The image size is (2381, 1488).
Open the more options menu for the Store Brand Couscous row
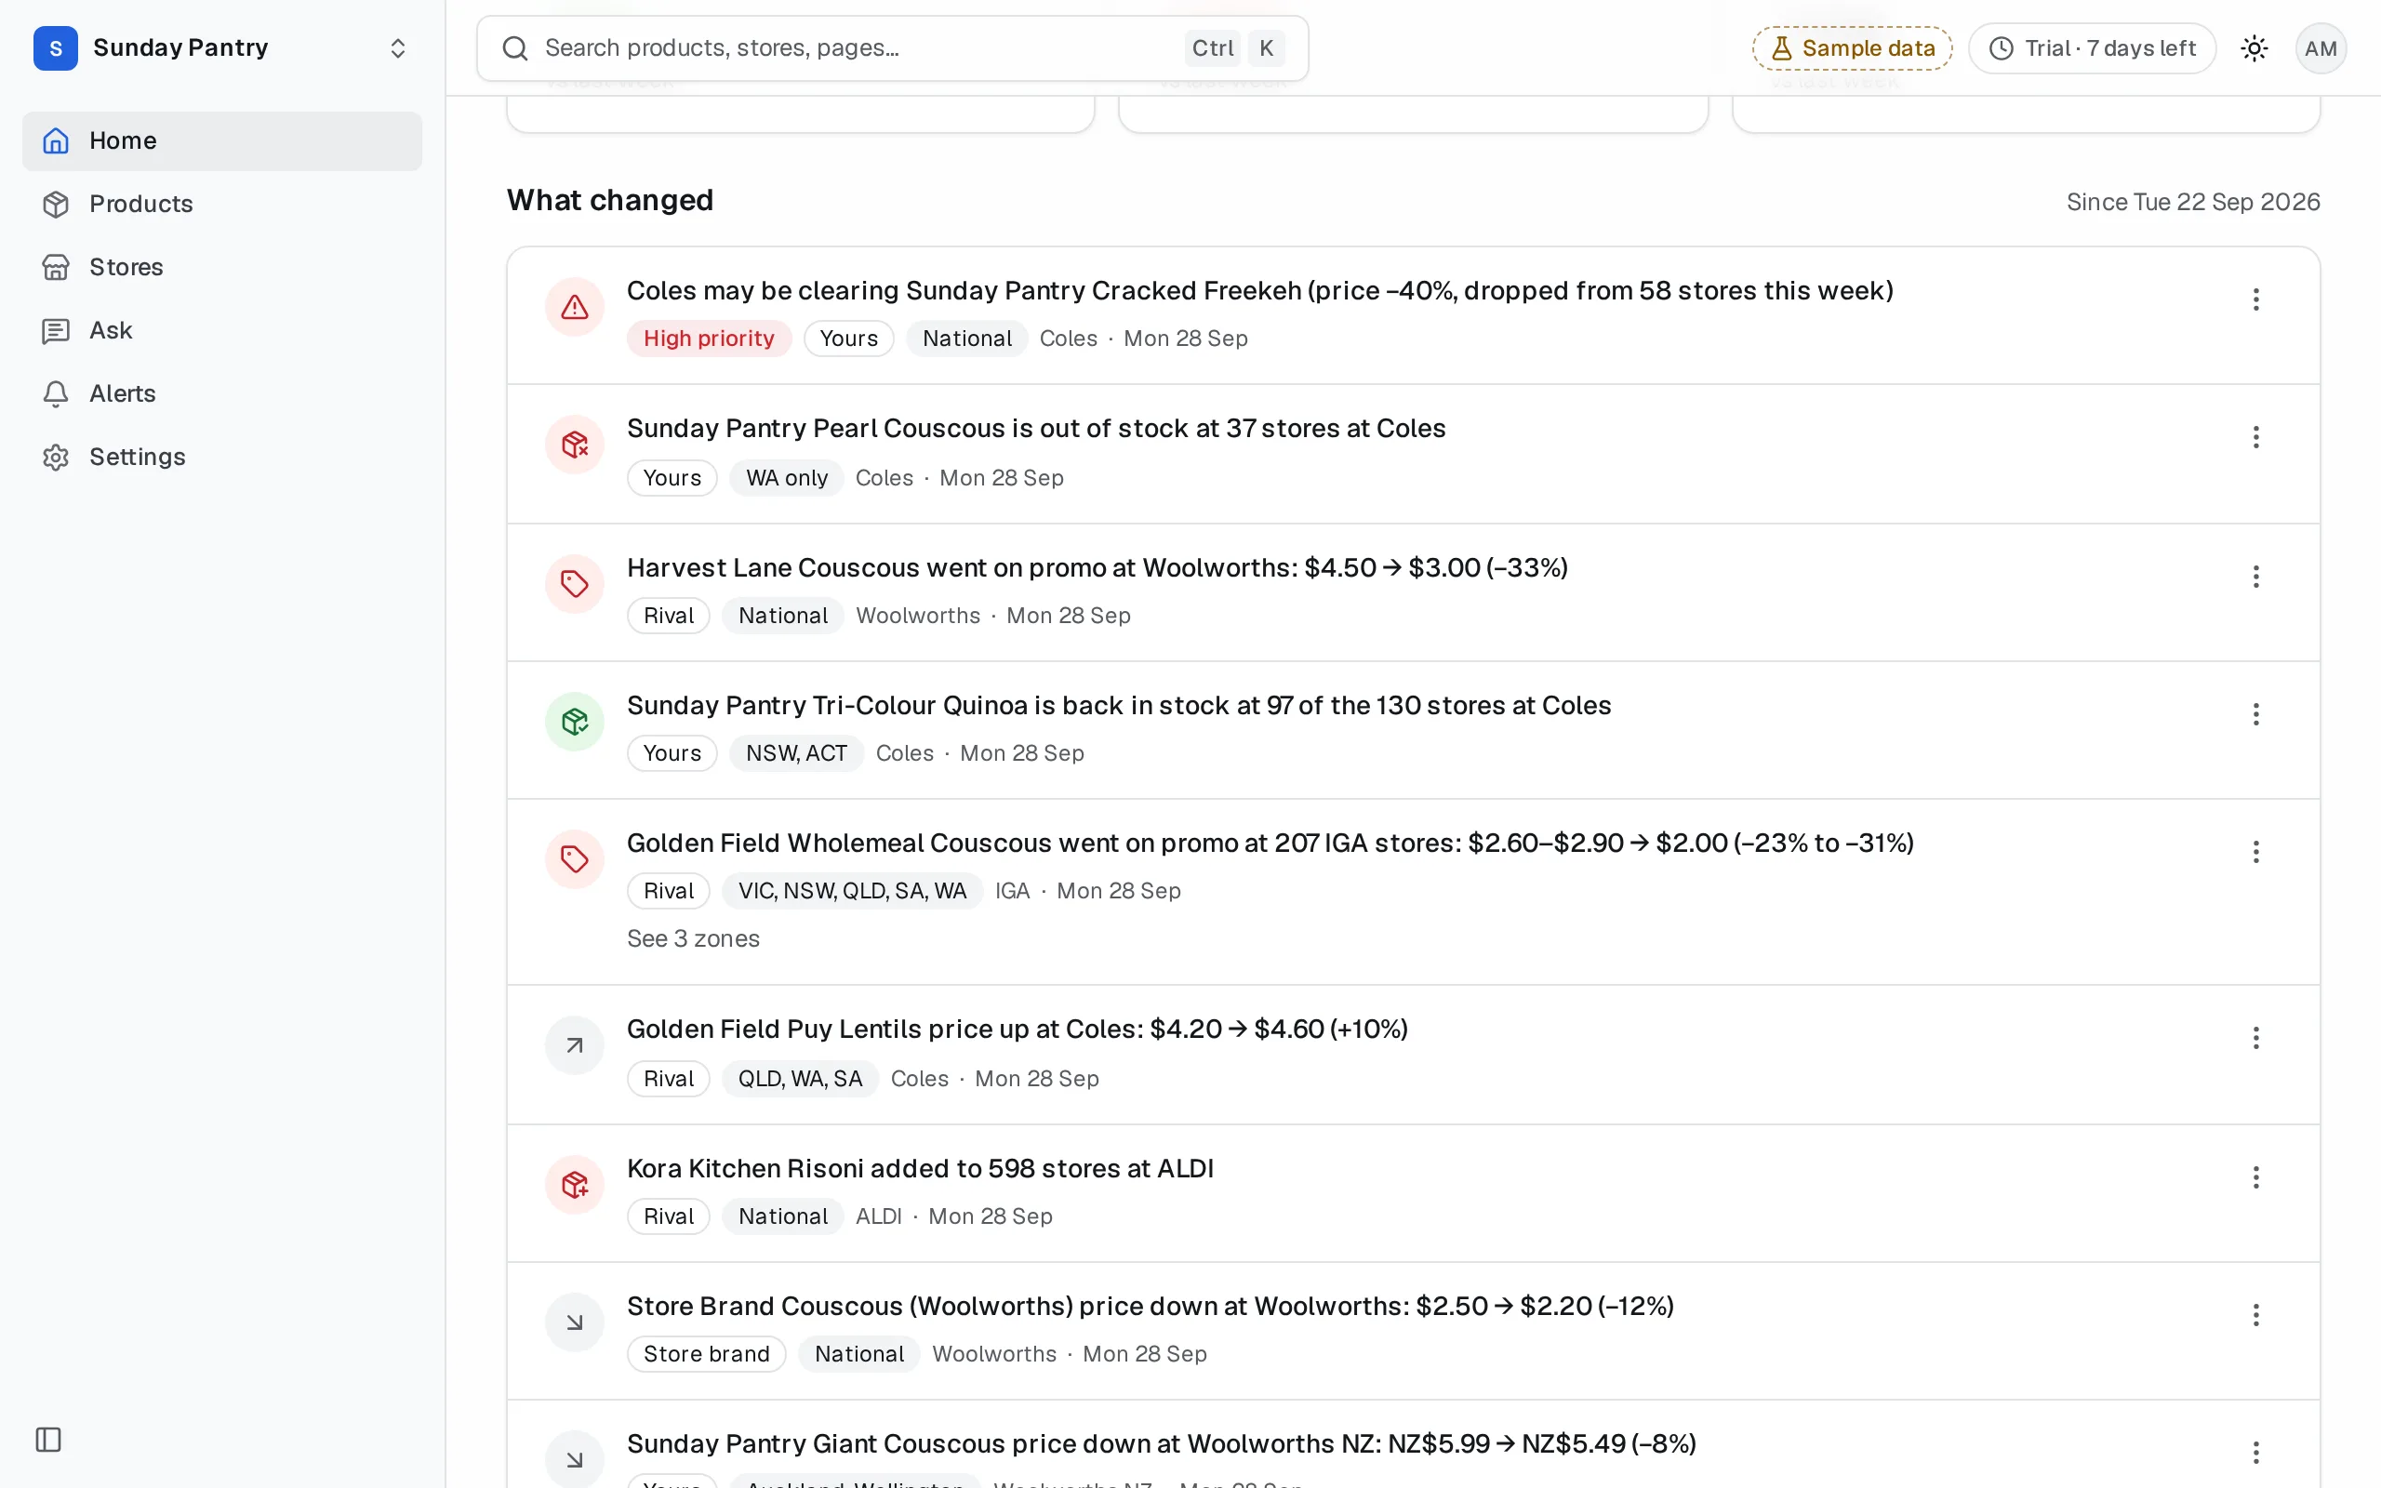pos(2256,1316)
